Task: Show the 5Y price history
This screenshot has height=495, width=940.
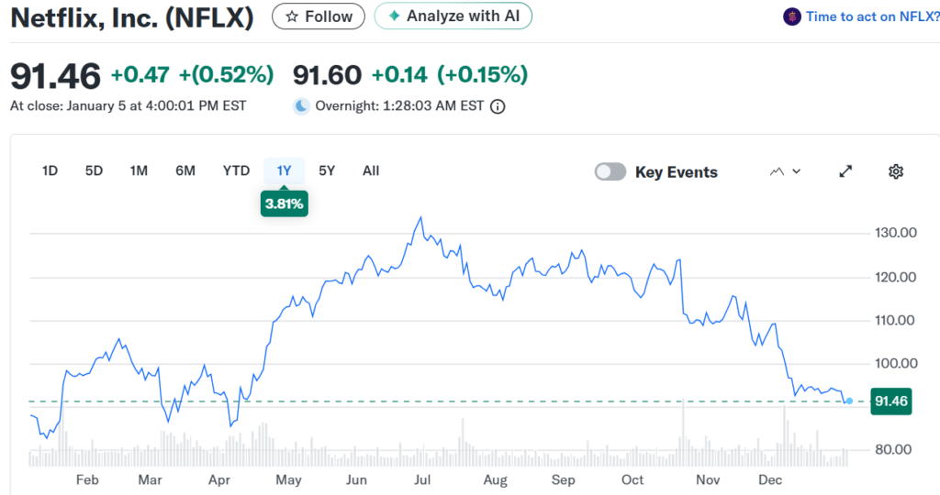Action: (327, 170)
